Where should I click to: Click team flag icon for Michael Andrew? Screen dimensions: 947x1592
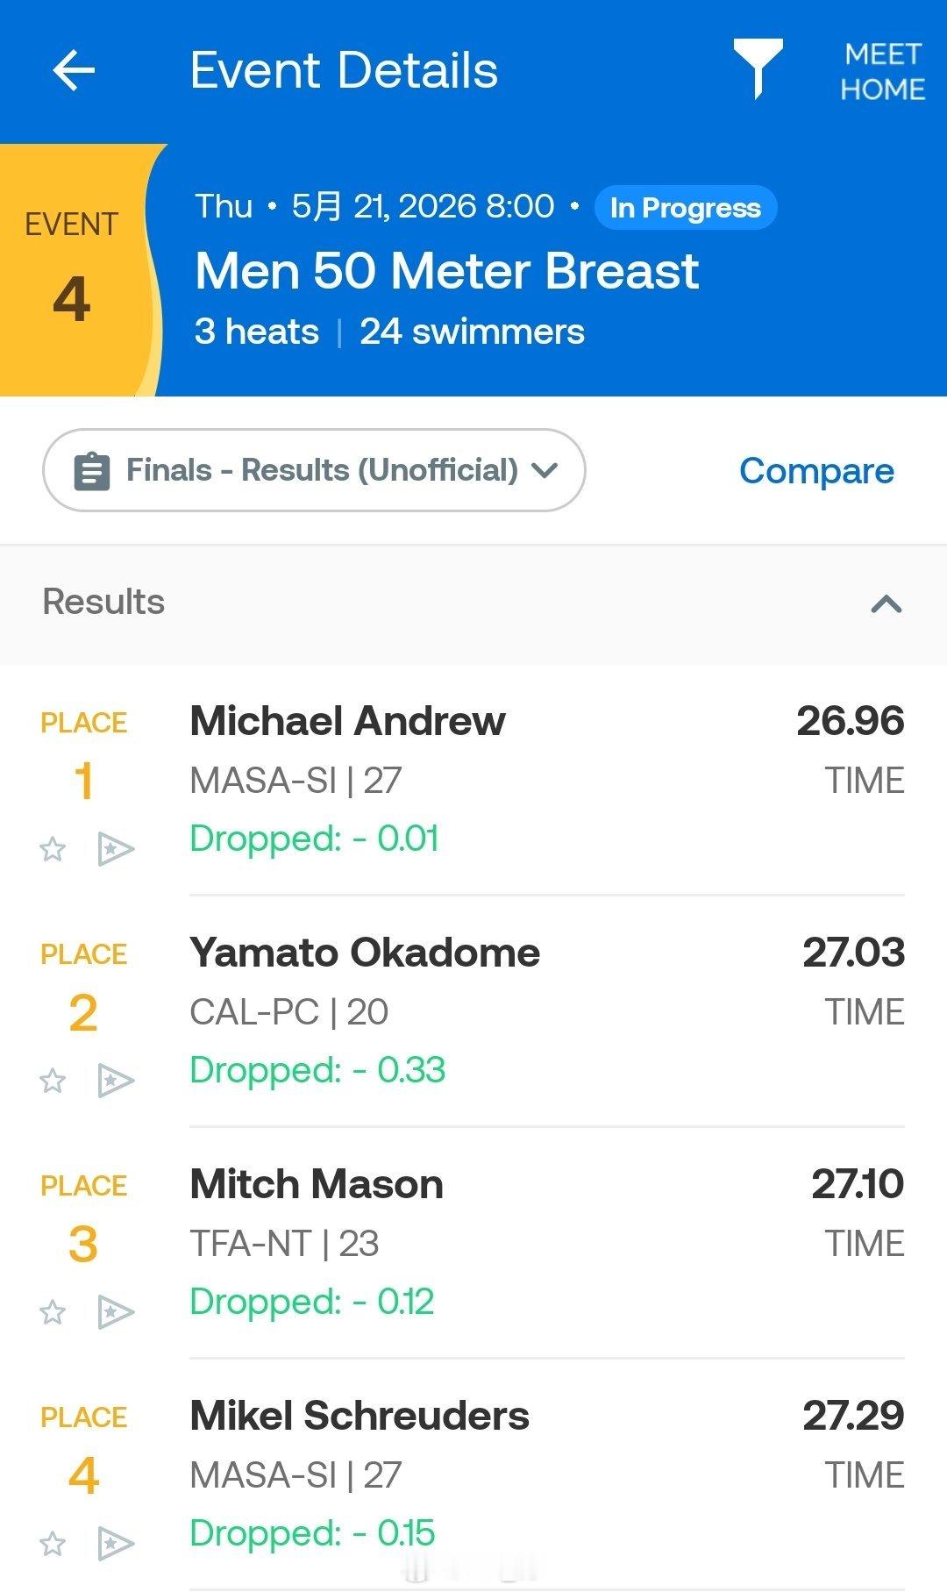click(x=116, y=849)
